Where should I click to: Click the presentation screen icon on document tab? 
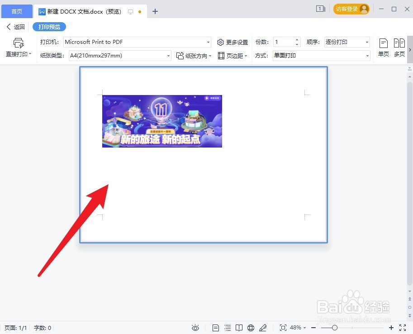pos(130,12)
